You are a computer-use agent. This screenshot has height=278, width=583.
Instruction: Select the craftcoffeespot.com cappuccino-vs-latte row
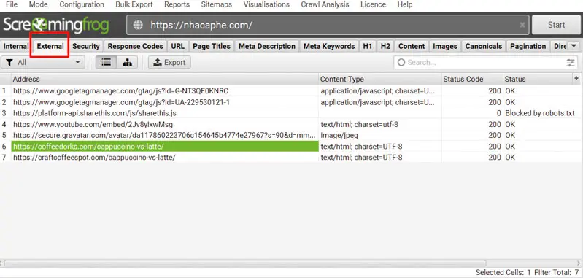point(292,157)
